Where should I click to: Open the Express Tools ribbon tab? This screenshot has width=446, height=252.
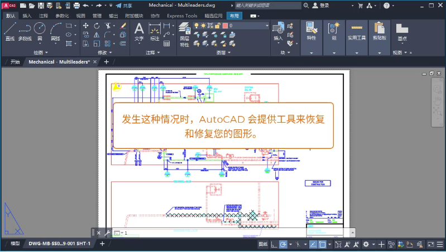[182, 16]
